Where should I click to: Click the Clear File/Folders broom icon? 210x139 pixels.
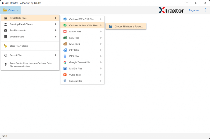(5, 46)
